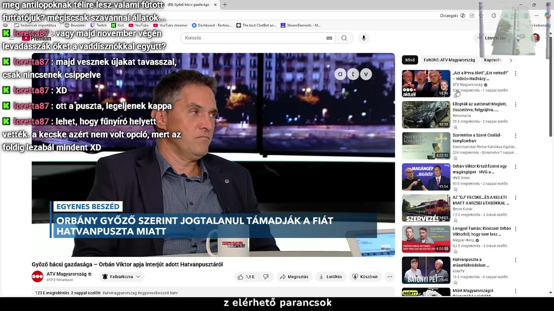This screenshot has height=311, width=554.
Task: Close the Győző bácsi gazdasága browser tab
Action: tap(215, 5)
